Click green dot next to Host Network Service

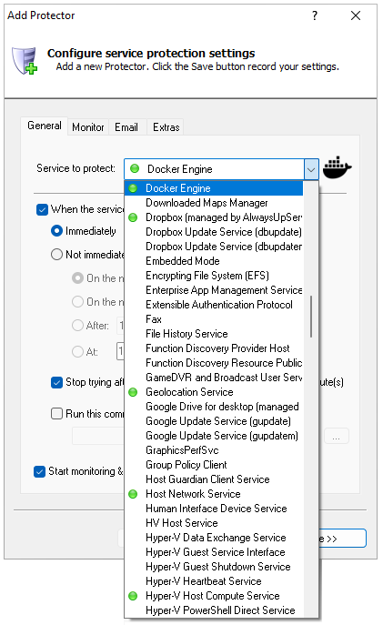click(133, 494)
